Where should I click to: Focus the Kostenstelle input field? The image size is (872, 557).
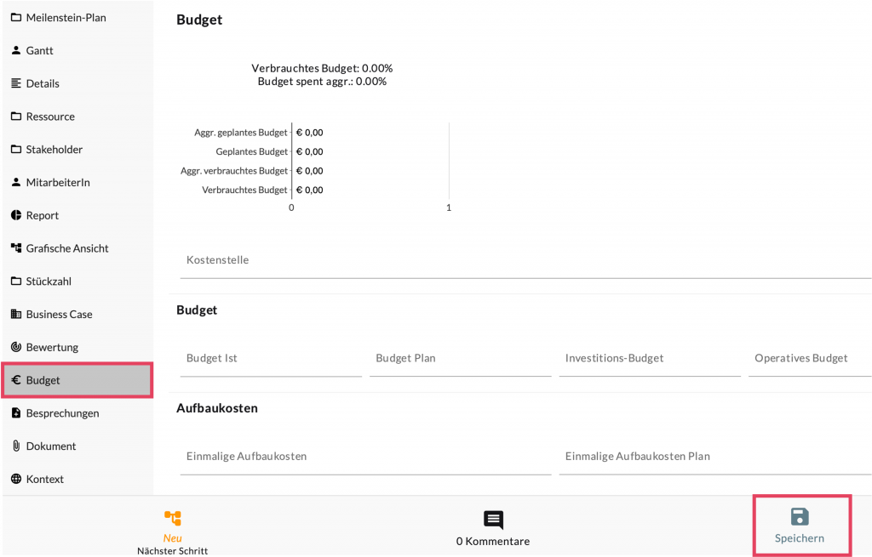525,260
